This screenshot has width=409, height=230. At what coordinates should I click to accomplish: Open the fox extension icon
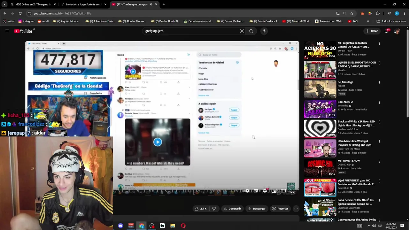pos(362,13)
